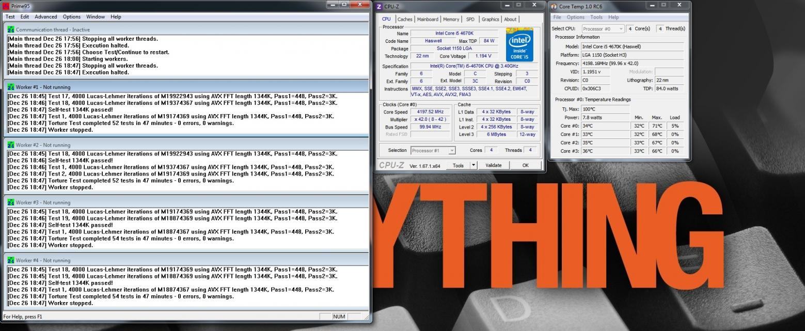Switch to the About tab in CPU-Z
The height and width of the screenshot is (331, 805).
pyautogui.click(x=510, y=19)
